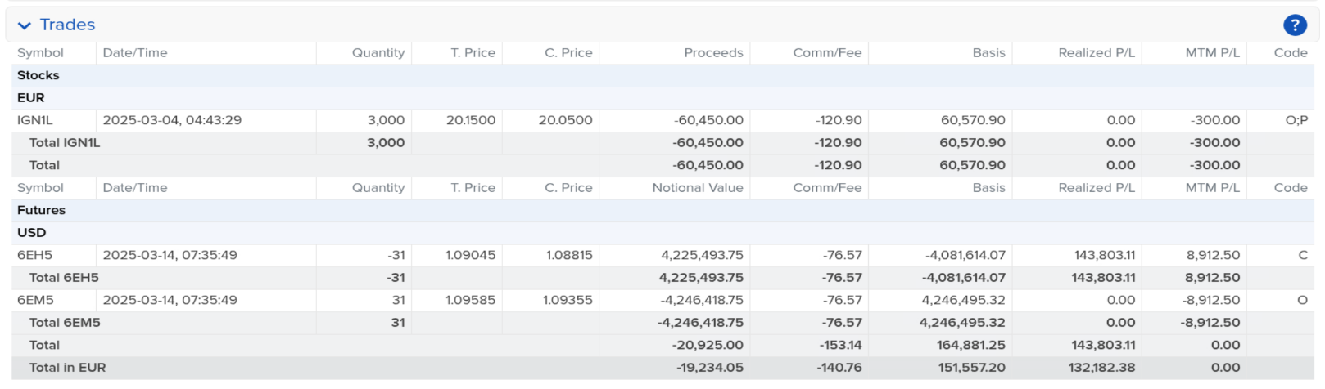
Task: Collapse the Trades section chevron
Action: [25, 26]
